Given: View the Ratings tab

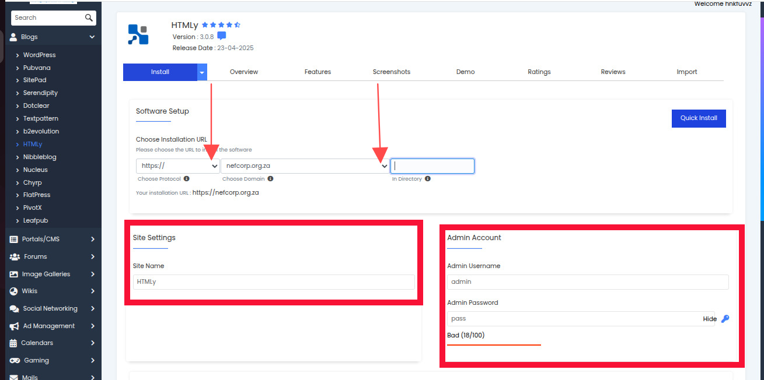Looking at the screenshot, I should click(x=539, y=72).
